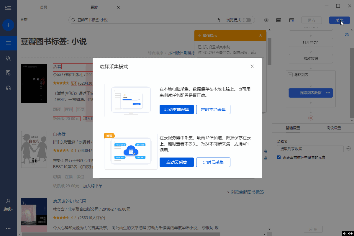Select the 打开网页1 workflow step
This screenshot has width=354, height=236.
click(x=311, y=42)
